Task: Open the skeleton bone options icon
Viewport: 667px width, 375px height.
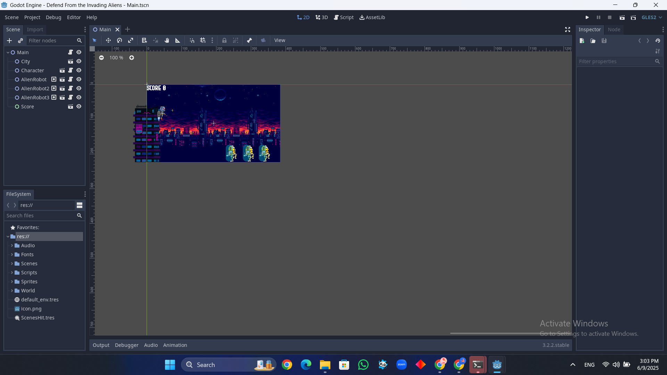Action: 249,40
